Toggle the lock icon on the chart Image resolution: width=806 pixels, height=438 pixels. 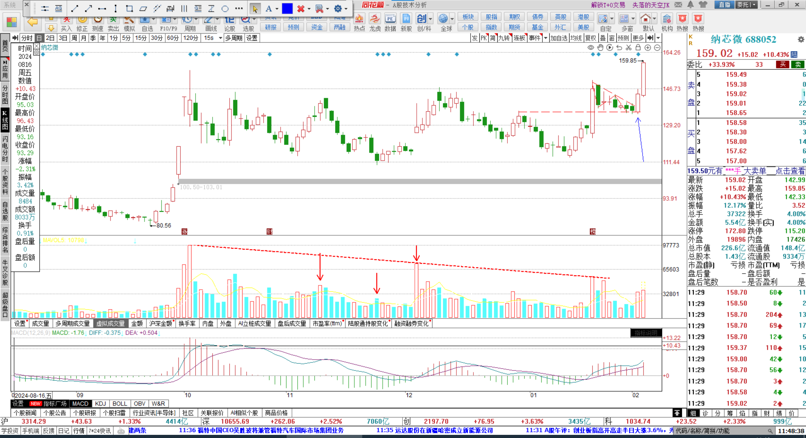[x=638, y=48]
